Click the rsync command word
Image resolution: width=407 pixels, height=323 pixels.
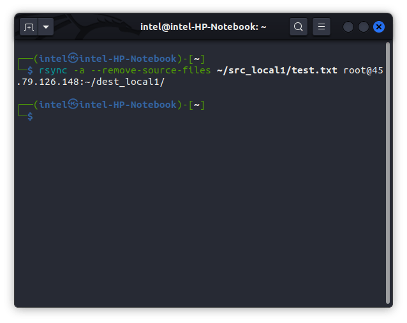(x=53, y=70)
